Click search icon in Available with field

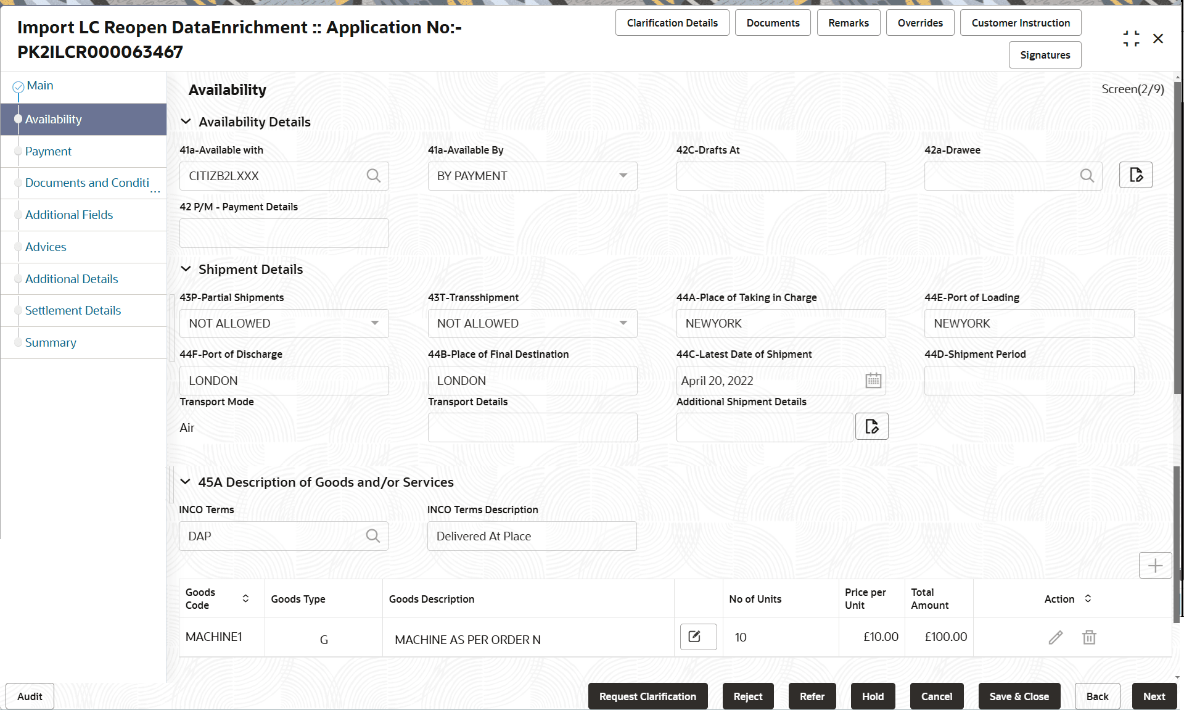click(373, 176)
